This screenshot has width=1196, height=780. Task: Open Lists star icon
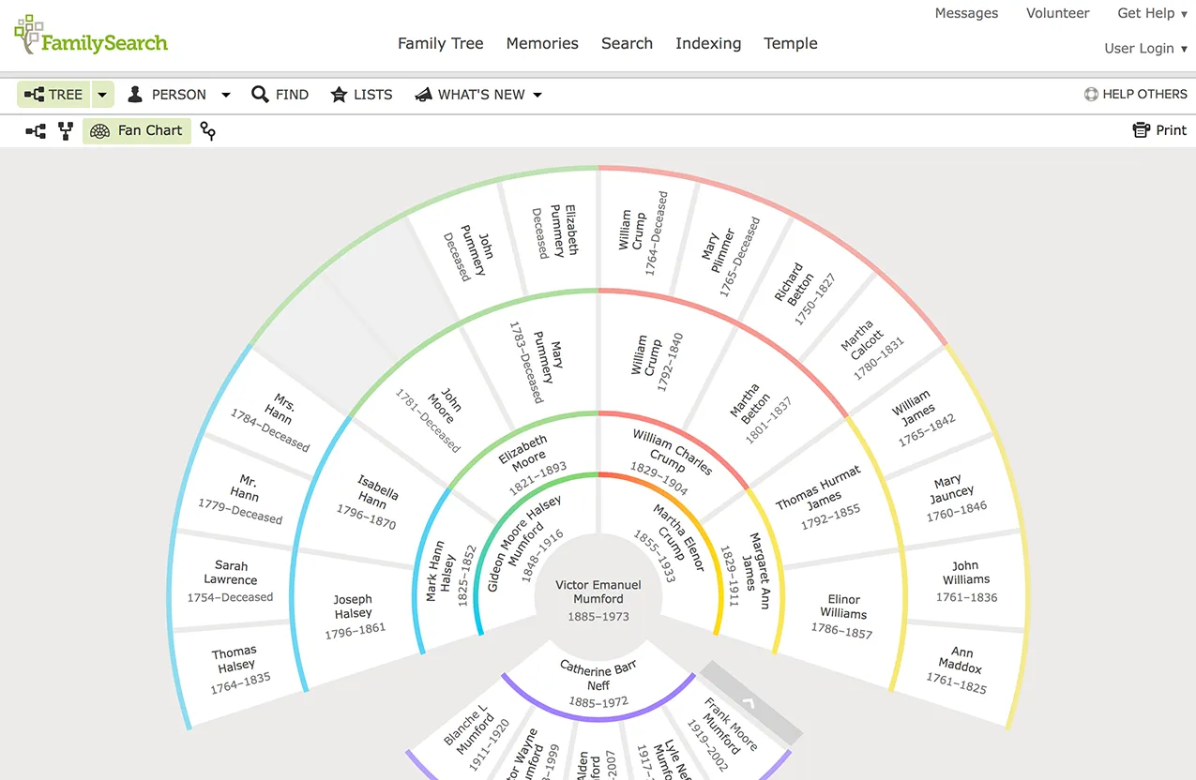click(x=339, y=95)
